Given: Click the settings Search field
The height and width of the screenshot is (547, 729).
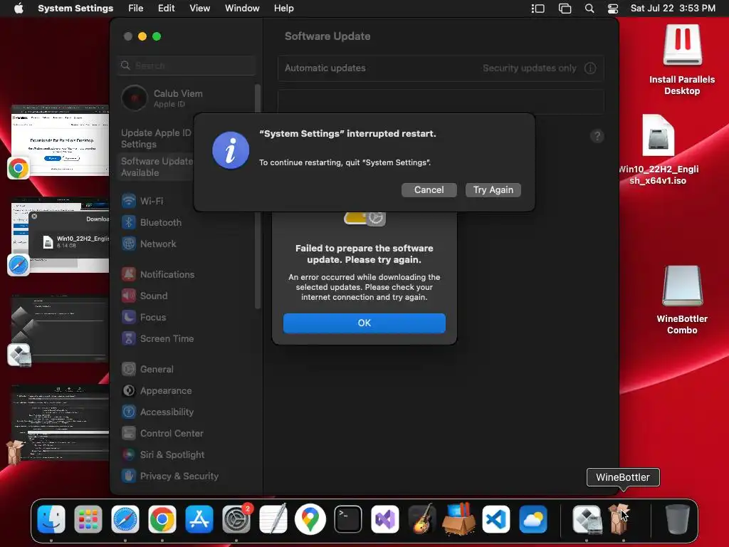Looking at the screenshot, I should pos(186,66).
